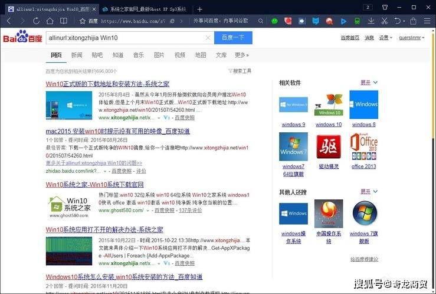The height and width of the screenshot is (294, 436).
Task: Select the 新闻 tab
Action: click(77, 55)
